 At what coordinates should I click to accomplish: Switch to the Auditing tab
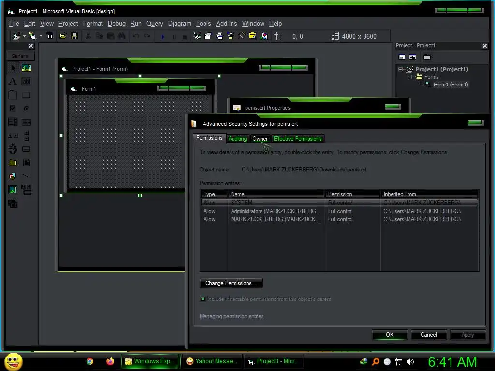click(x=237, y=139)
